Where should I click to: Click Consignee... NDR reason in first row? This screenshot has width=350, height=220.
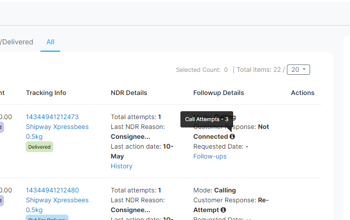click(130, 137)
